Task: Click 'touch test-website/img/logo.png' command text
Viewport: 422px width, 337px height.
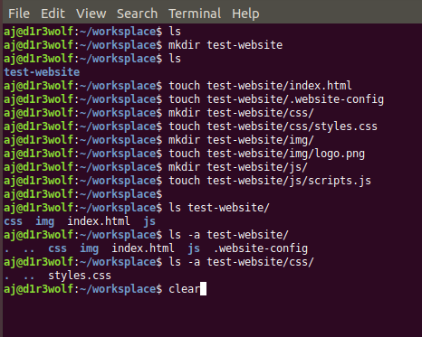Action: 266,154
